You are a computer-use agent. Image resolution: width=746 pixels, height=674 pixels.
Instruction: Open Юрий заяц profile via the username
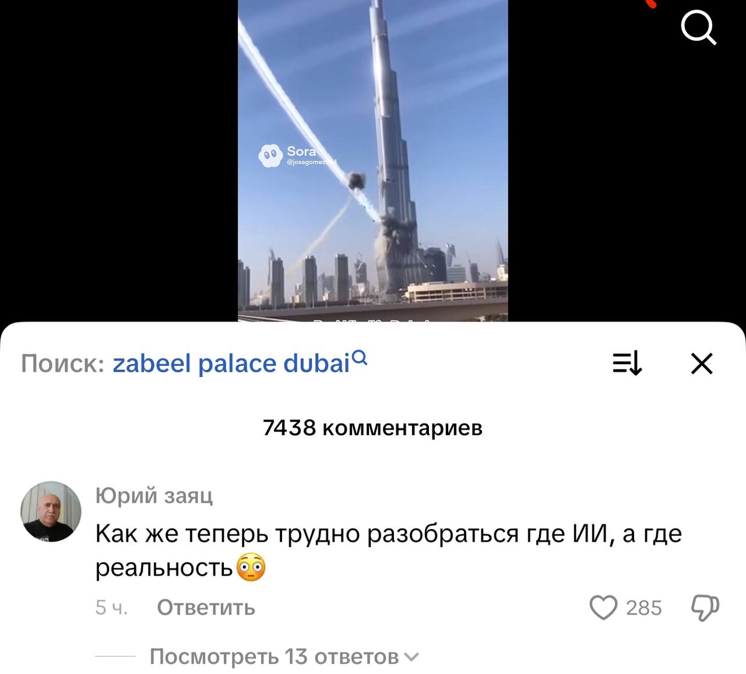click(154, 495)
